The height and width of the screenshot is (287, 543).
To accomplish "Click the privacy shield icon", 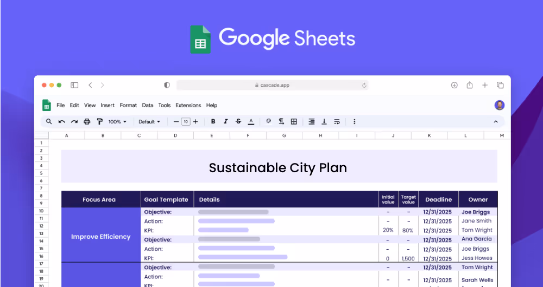I will tap(167, 85).
